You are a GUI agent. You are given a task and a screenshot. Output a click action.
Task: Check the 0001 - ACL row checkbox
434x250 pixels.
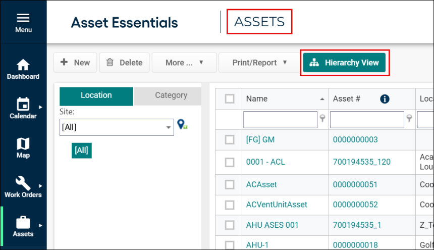[230, 162]
